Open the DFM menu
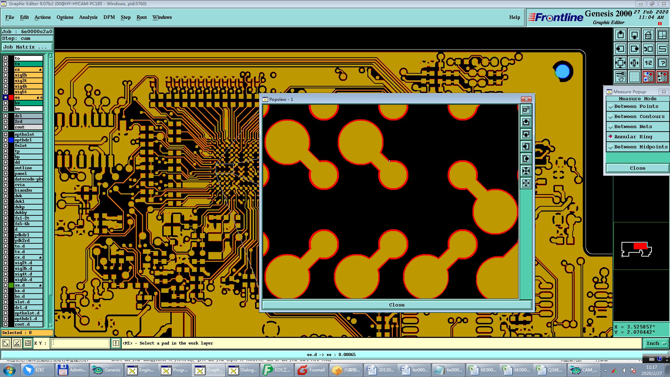 pyautogui.click(x=109, y=17)
